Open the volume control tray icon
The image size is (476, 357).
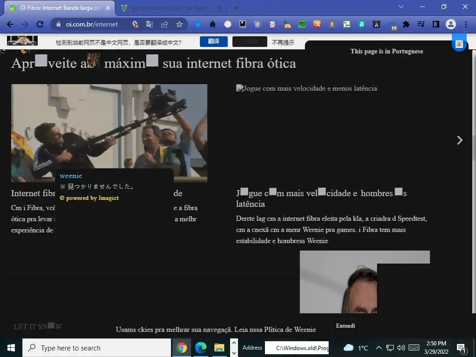point(401,348)
